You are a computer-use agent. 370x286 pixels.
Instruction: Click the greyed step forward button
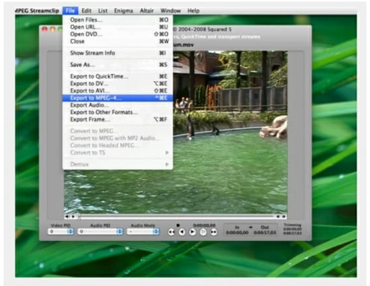[203, 232]
